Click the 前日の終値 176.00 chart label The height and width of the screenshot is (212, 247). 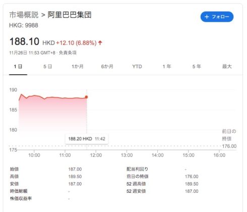coord(229,138)
